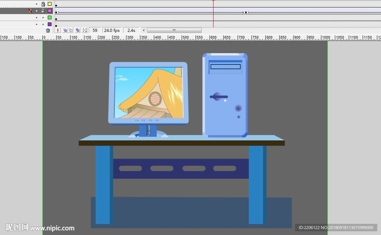The height and width of the screenshot is (235, 381).
Task: Select the computer monitor on the stage
Action: [148, 99]
